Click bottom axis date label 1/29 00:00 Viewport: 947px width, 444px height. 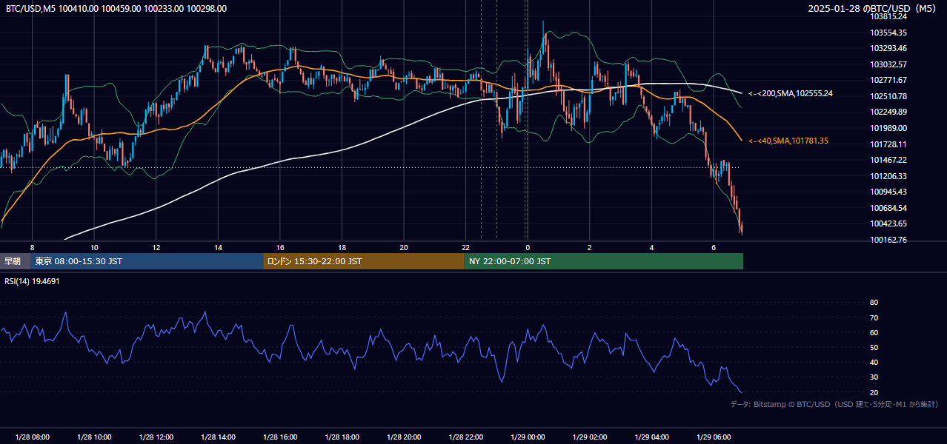click(528, 437)
